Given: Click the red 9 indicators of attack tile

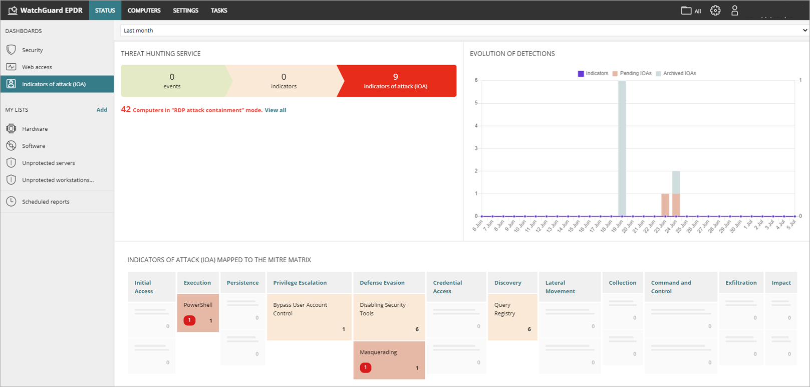Looking at the screenshot, I should pos(396,81).
